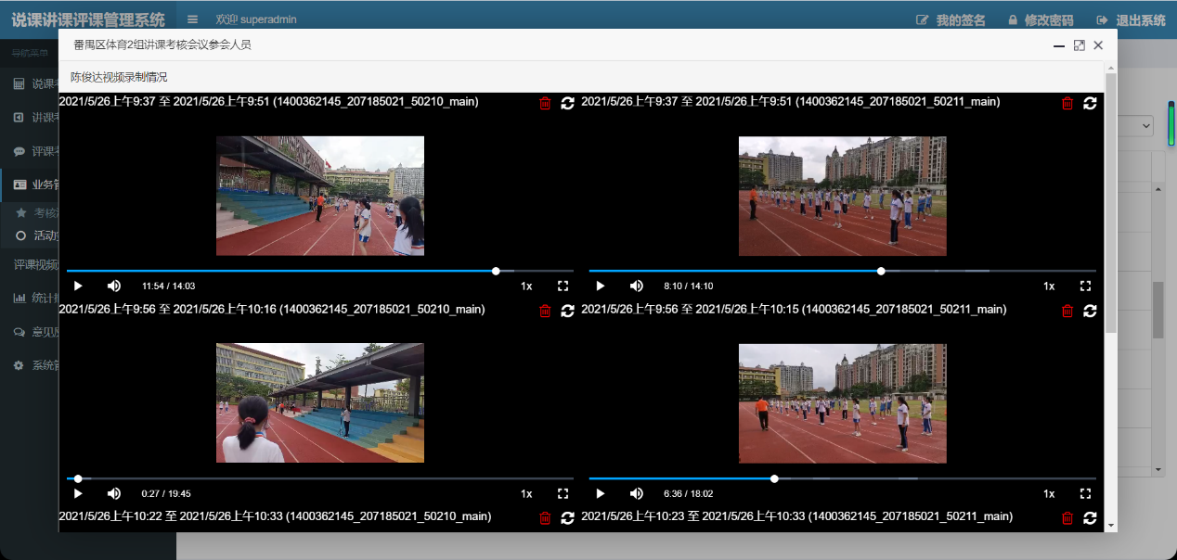Open fullscreen for the 8.10 / 14:10 video
Screen dimensions: 1177x560
(1085, 286)
